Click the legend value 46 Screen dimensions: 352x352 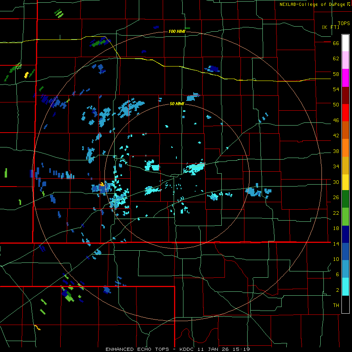coord(336,120)
